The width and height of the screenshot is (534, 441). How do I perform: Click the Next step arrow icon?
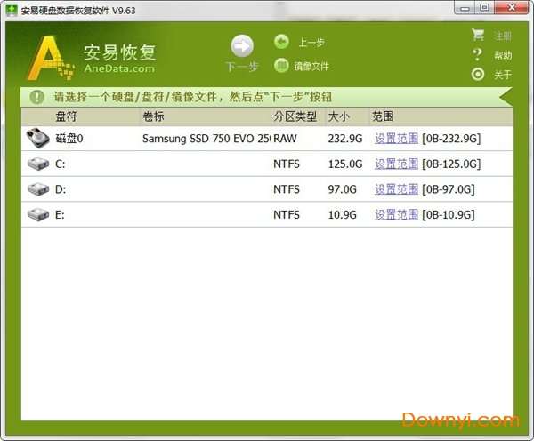(x=242, y=46)
